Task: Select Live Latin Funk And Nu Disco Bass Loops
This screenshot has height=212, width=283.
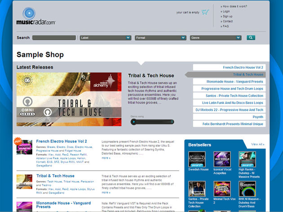Action: (229, 103)
